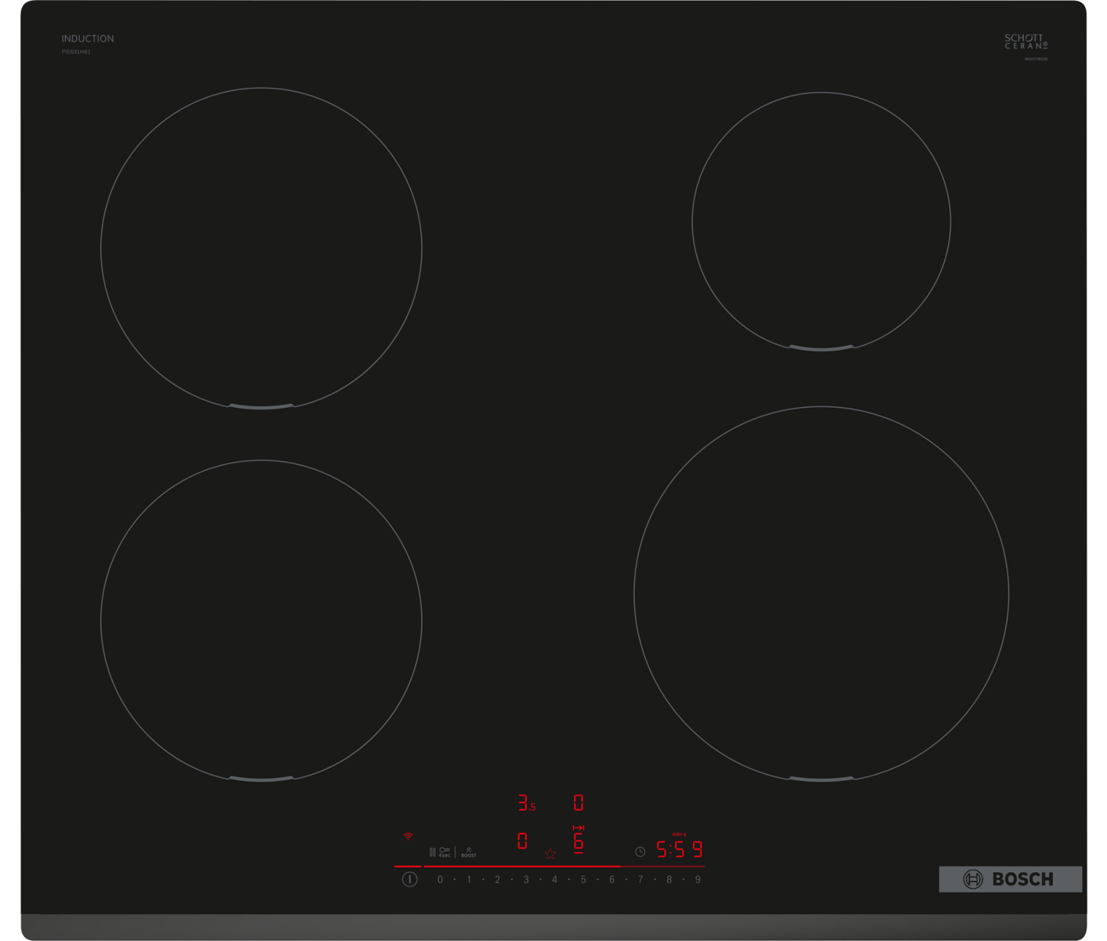Tap level 5 on the power scale

click(583, 880)
